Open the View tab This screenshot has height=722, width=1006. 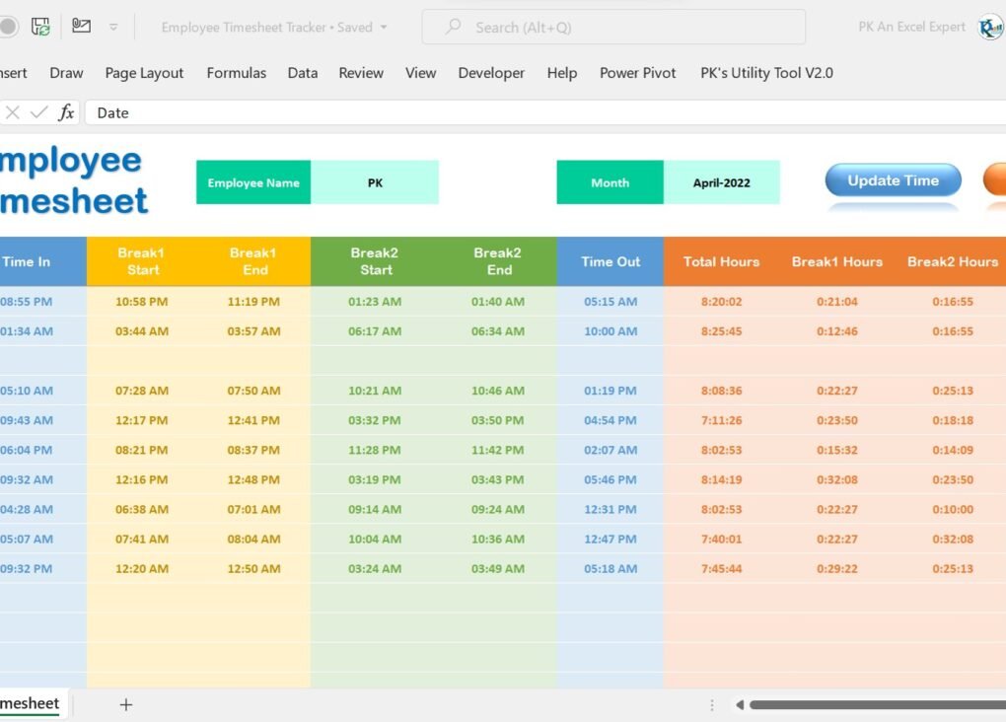(x=421, y=73)
